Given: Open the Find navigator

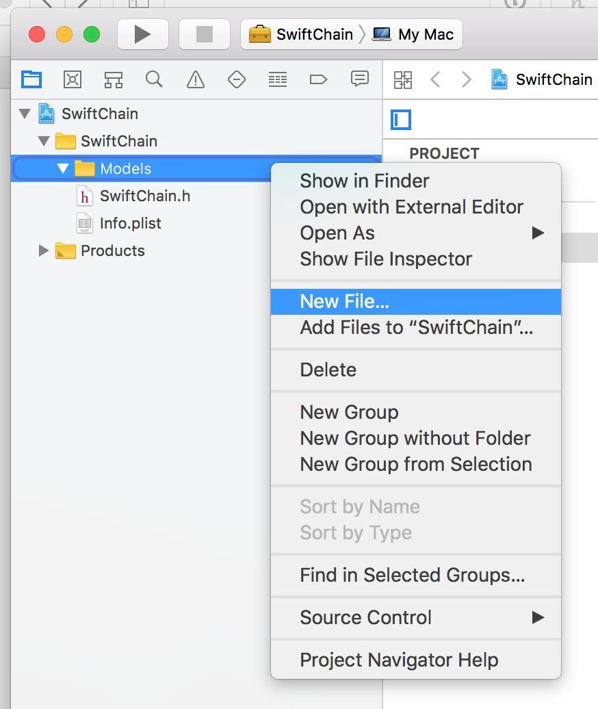Looking at the screenshot, I should (154, 79).
